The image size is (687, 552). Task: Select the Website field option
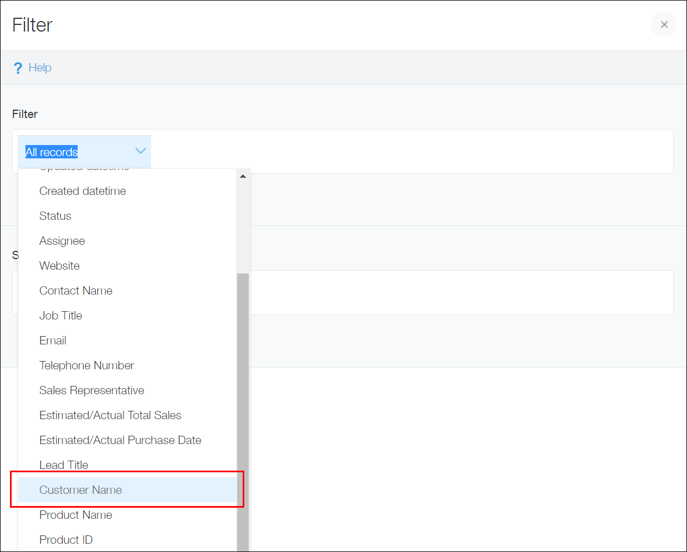click(x=59, y=265)
